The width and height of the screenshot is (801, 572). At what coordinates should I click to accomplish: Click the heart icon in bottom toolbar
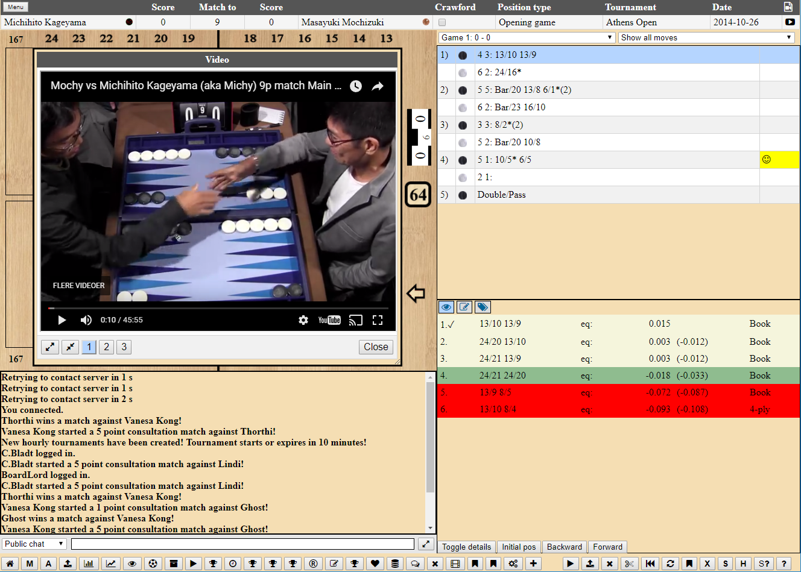[x=375, y=564]
